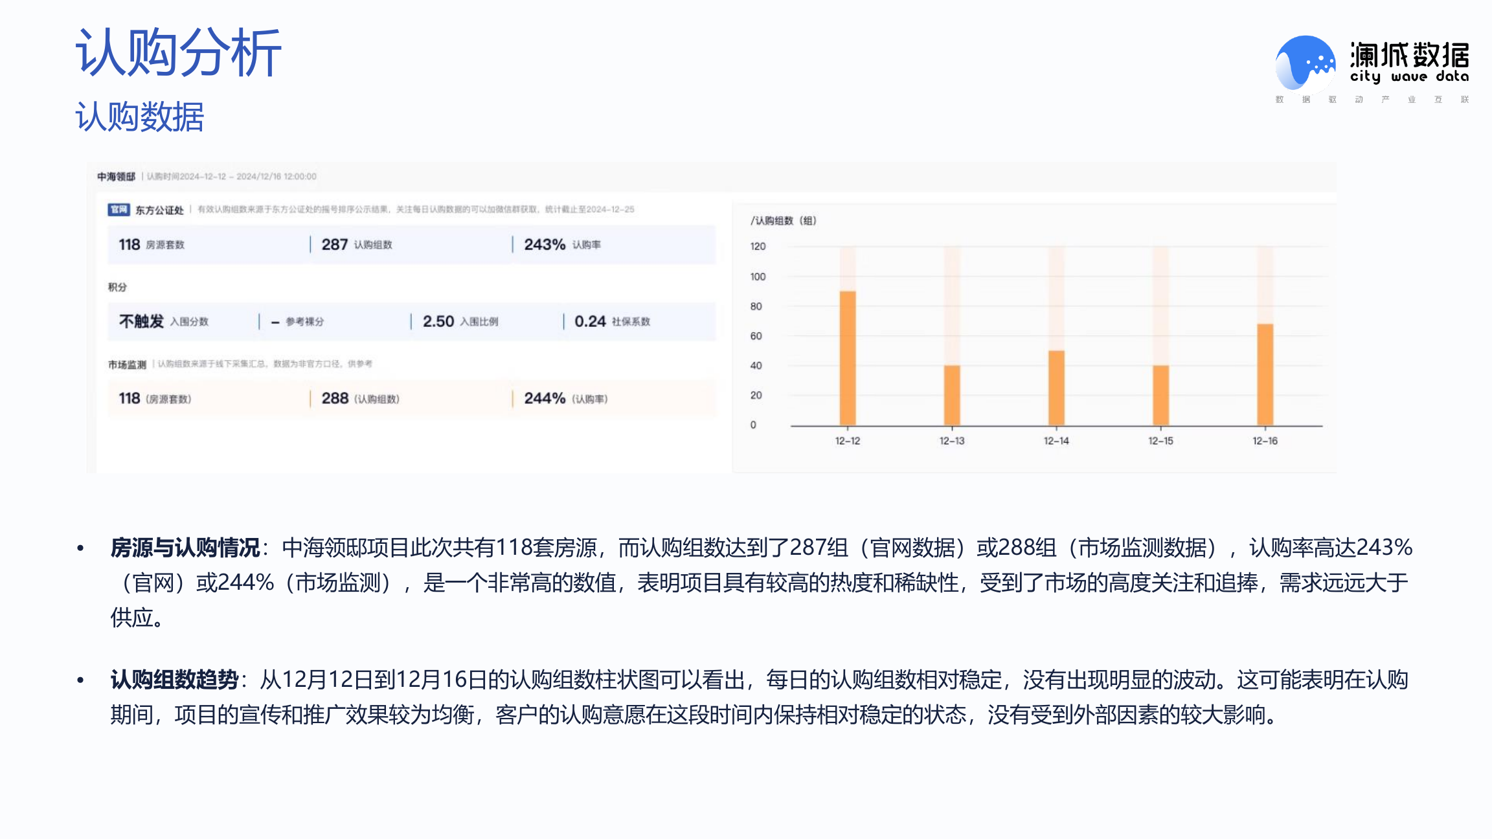The image size is (1492, 839).
Task: Select the 认购分析 slide title
Action: (x=178, y=52)
